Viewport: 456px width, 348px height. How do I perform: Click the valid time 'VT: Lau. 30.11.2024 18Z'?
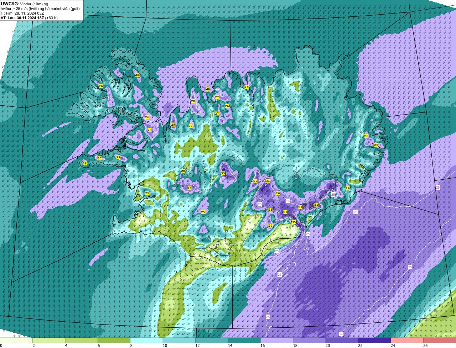pyautogui.click(x=22, y=17)
